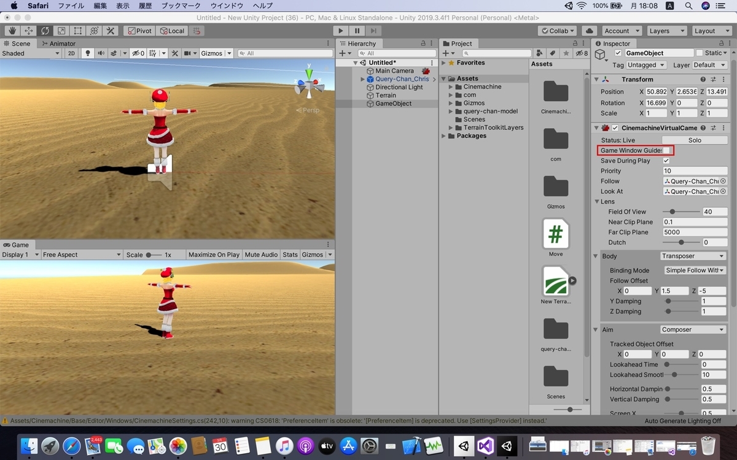Click the favorites star icon in Project toolbar
Image resolution: width=737 pixels, height=460 pixels.
[x=566, y=53]
